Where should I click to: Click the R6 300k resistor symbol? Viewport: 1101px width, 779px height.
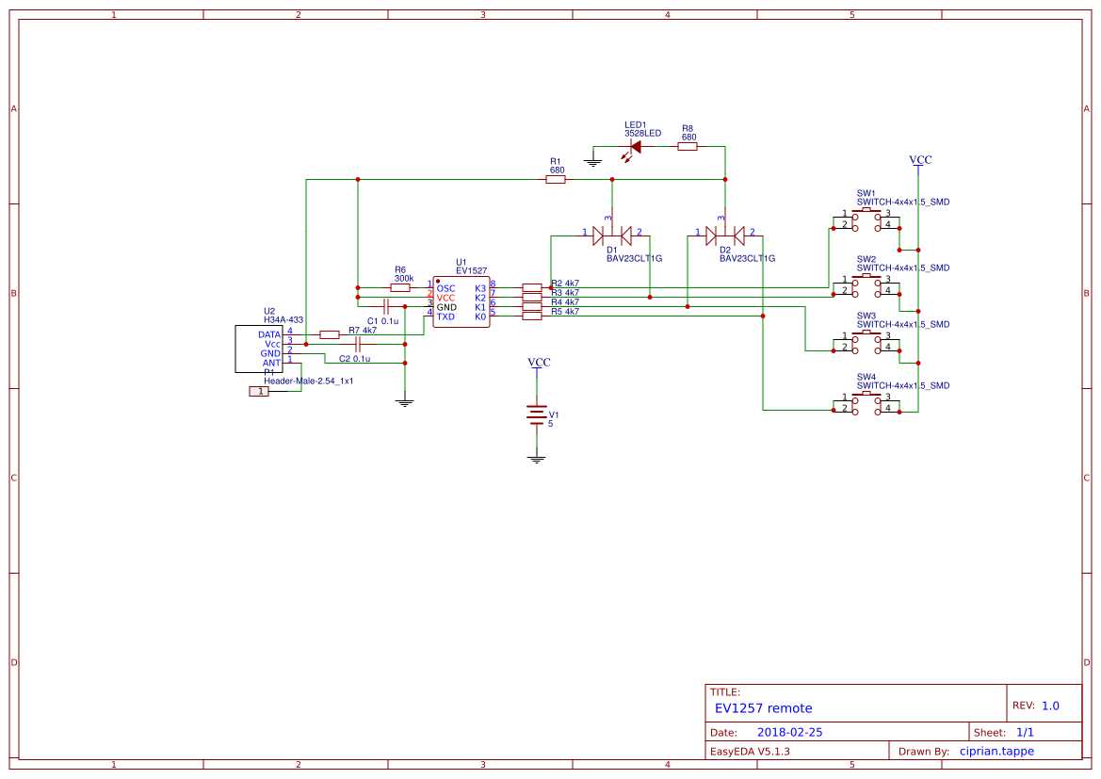[400, 287]
